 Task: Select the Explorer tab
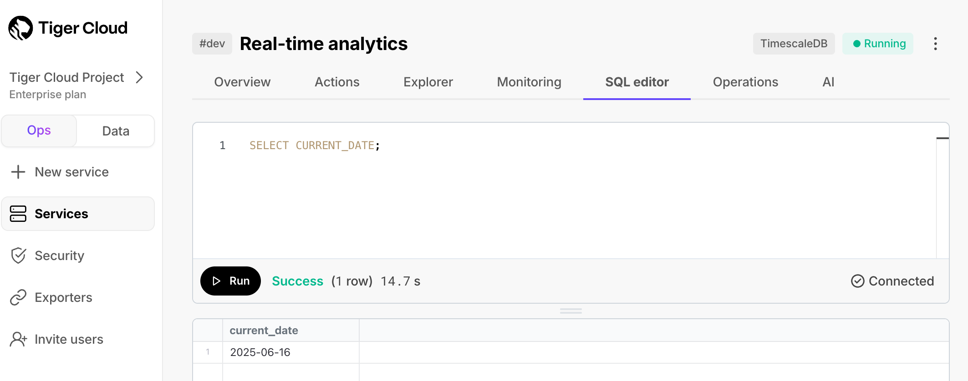[428, 82]
